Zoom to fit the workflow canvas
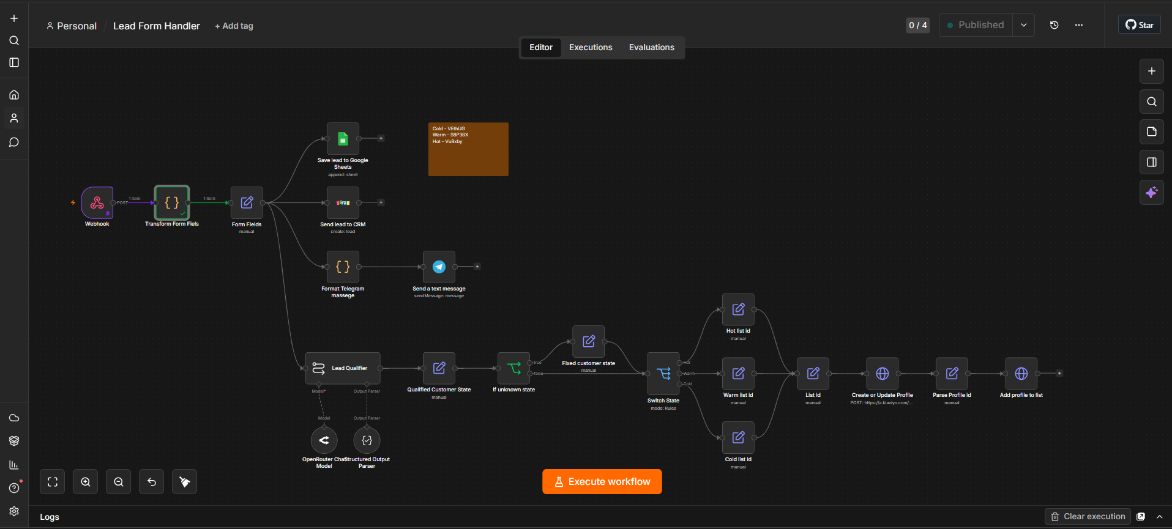Image resolution: width=1172 pixels, height=529 pixels. (53, 482)
